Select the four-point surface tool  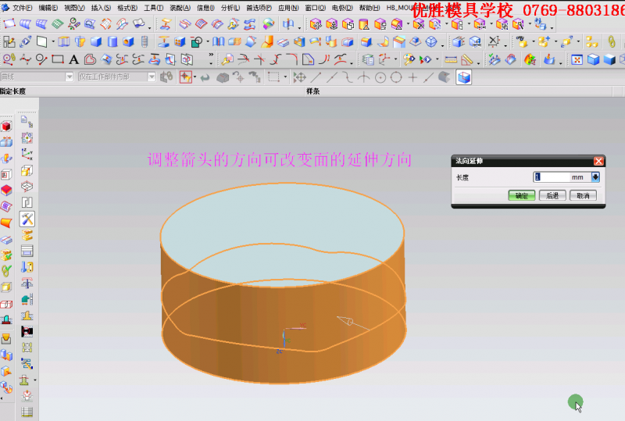pyautogui.click(x=9, y=24)
